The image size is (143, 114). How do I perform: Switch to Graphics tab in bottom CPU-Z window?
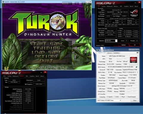click(x=32, y=76)
